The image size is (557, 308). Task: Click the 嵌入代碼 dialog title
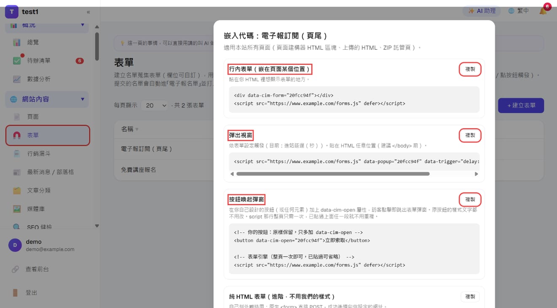coord(276,36)
